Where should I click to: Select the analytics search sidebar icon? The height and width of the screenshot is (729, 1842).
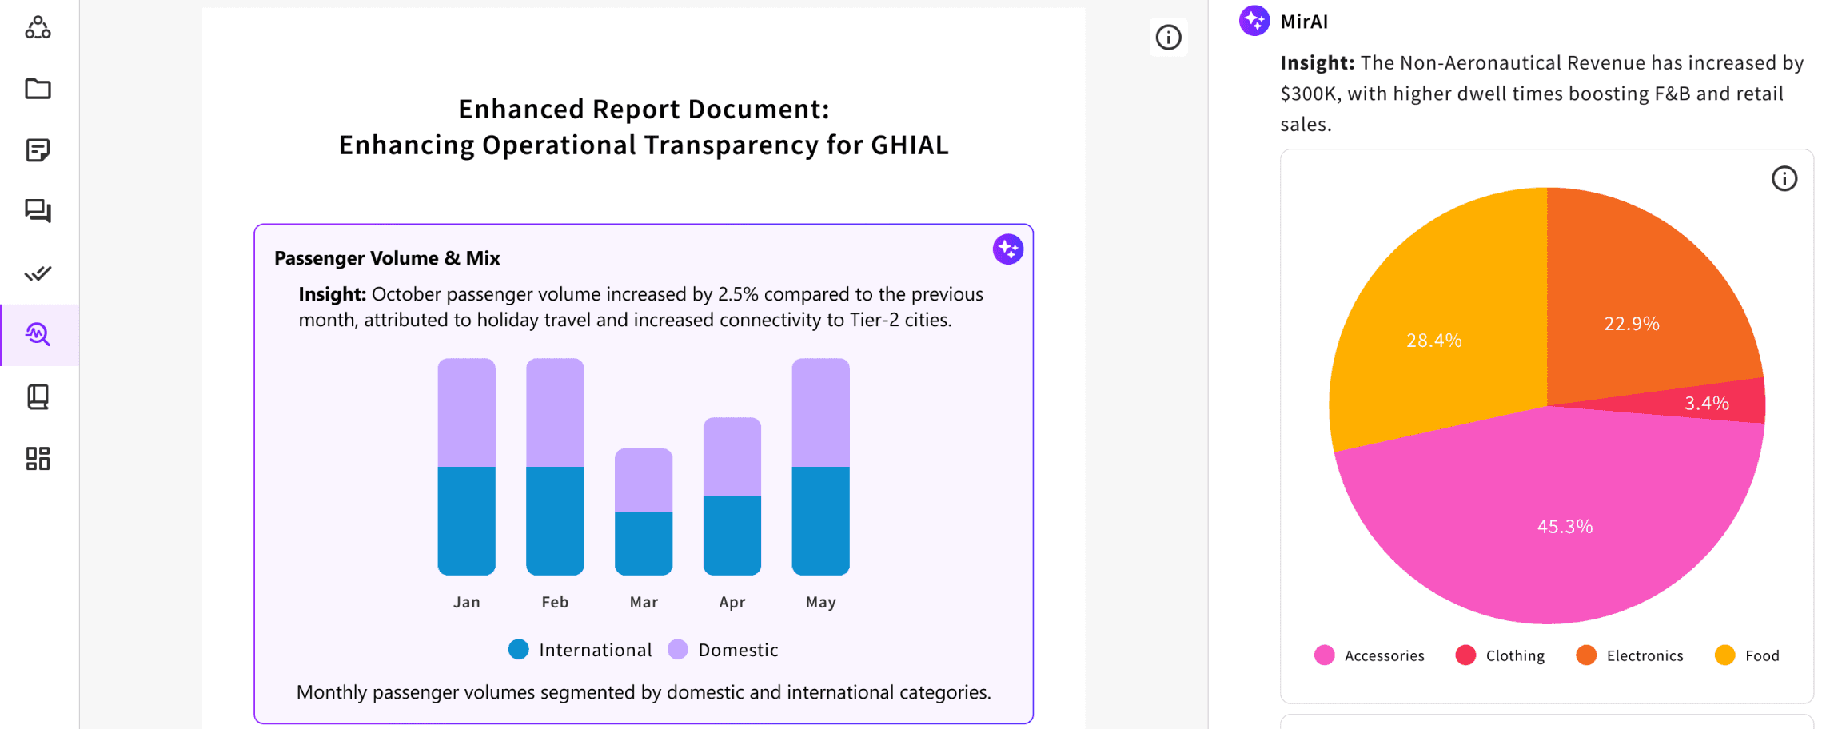tap(38, 334)
